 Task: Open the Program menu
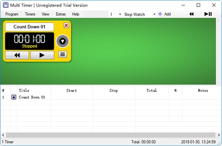(12, 14)
